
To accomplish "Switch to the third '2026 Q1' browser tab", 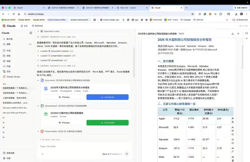I will coord(98,8).
